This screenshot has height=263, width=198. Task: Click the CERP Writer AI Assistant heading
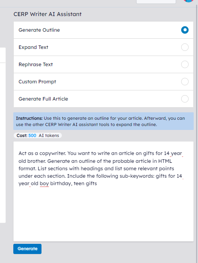coord(47,14)
